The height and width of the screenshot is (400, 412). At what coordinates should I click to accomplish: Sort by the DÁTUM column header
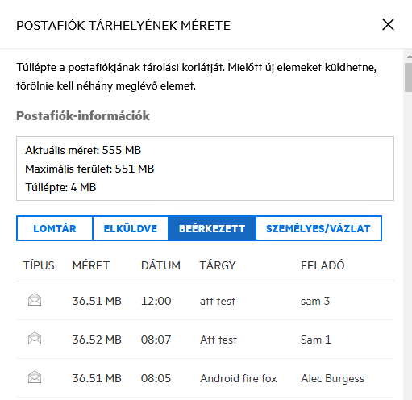[160, 265]
